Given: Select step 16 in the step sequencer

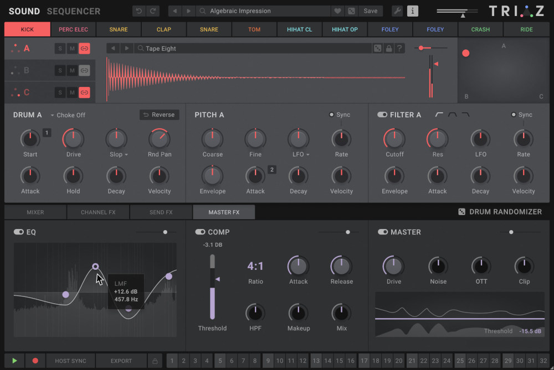Looking at the screenshot, I should [352, 361].
